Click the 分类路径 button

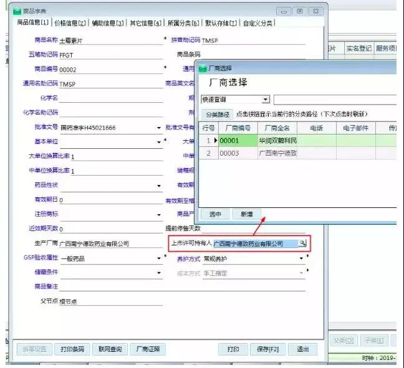[x=218, y=115]
